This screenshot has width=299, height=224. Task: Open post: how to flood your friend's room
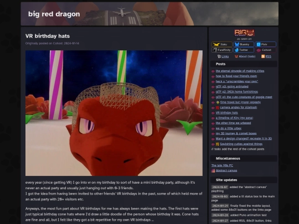coord(236,76)
